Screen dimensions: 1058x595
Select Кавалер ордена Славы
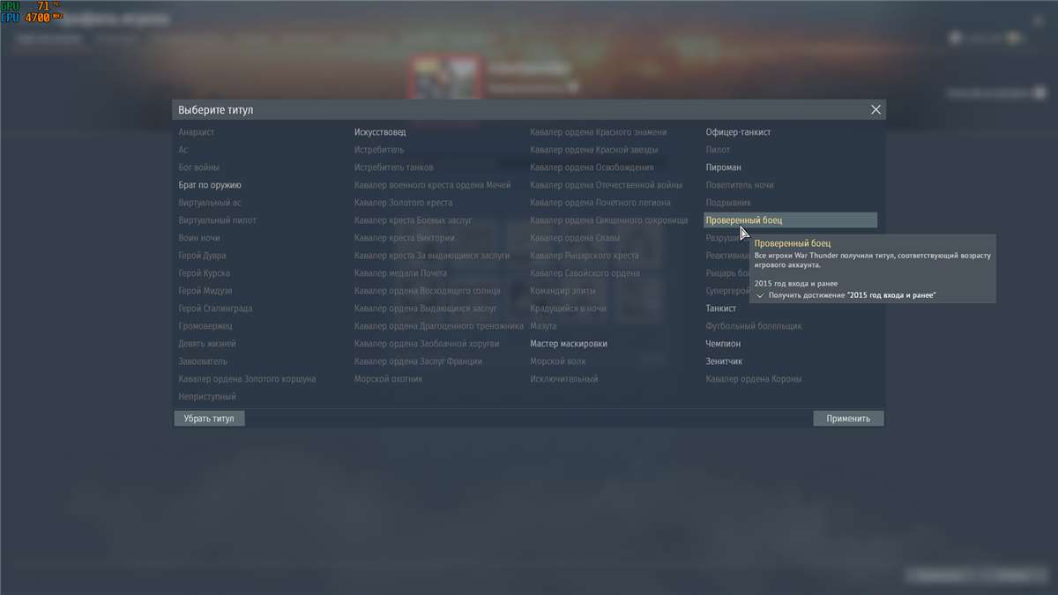pyautogui.click(x=575, y=238)
